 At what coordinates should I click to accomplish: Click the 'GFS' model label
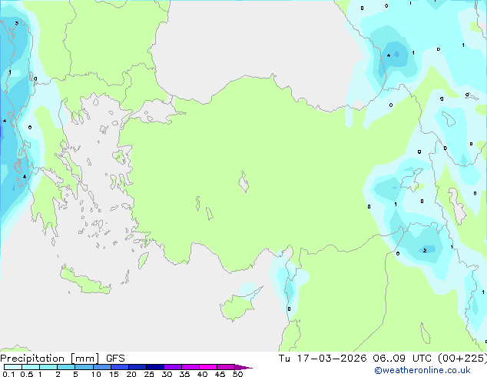click(x=115, y=359)
